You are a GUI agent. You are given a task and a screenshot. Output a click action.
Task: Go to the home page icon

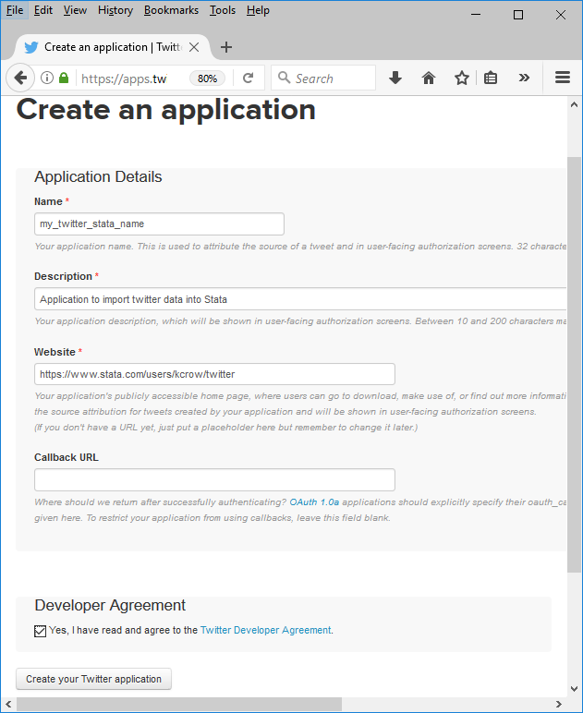(429, 78)
